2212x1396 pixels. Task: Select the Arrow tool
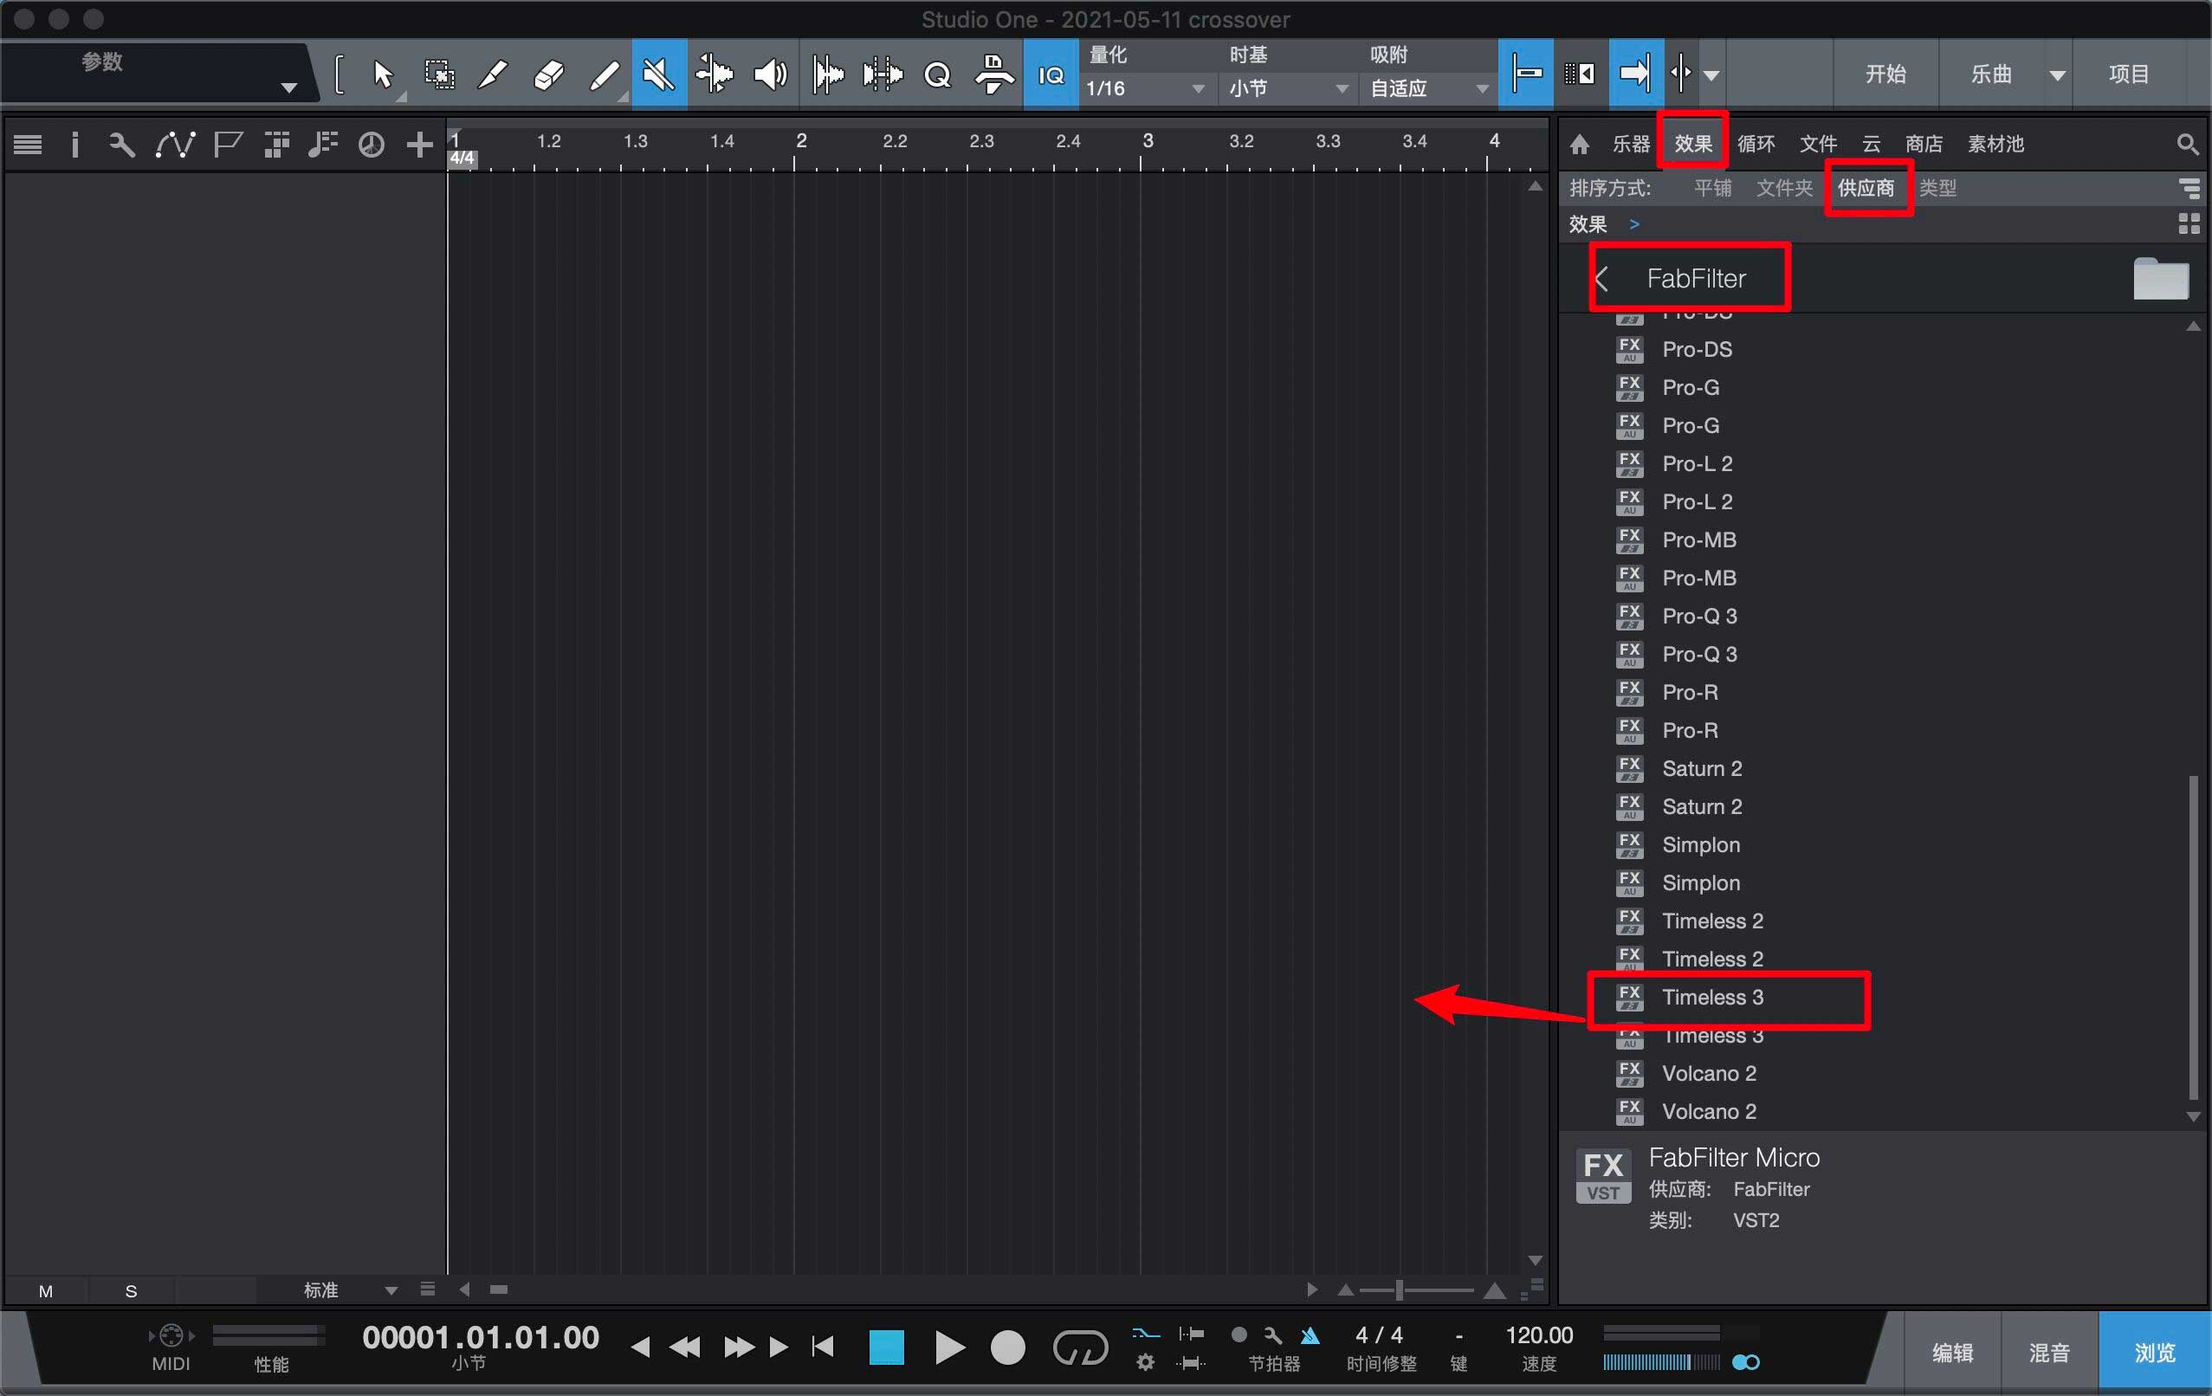tap(383, 74)
